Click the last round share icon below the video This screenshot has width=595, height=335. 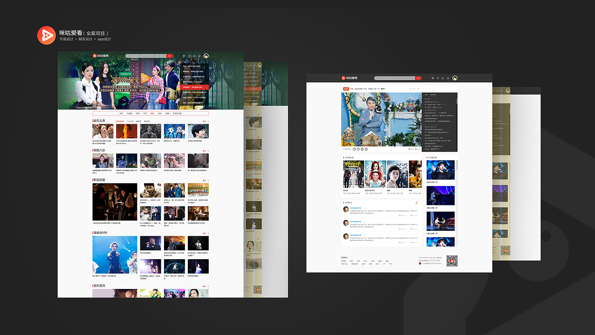tap(366, 149)
